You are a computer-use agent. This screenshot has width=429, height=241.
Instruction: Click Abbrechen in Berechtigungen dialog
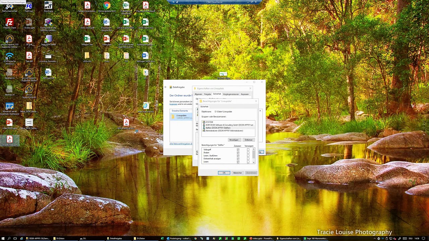pyautogui.click(x=238, y=173)
